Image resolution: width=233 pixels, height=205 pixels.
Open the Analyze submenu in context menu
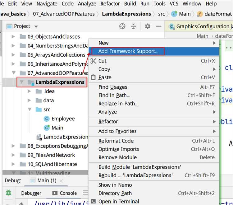point(154,112)
